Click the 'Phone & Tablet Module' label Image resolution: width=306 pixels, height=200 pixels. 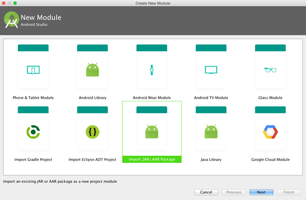pos(33,98)
